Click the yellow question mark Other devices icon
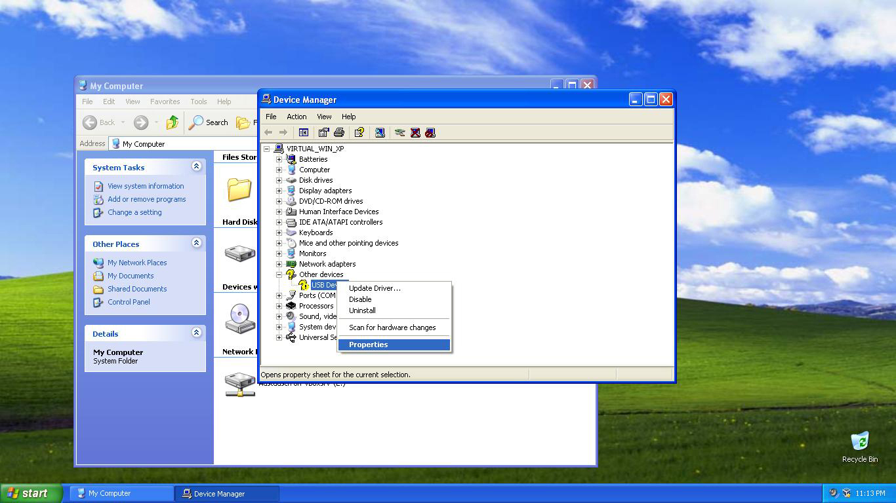The image size is (896, 503). (x=291, y=274)
